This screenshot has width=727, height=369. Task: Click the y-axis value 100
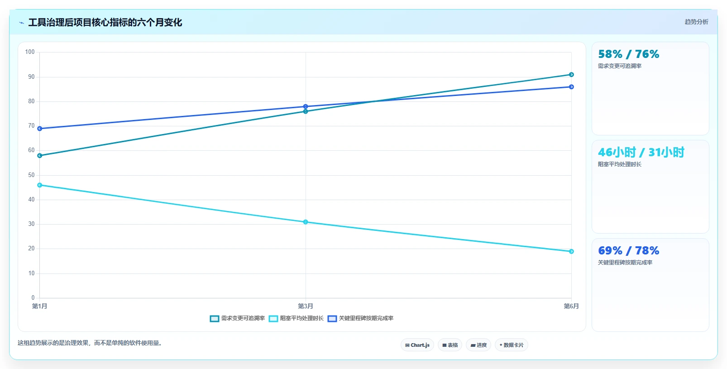(30, 52)
